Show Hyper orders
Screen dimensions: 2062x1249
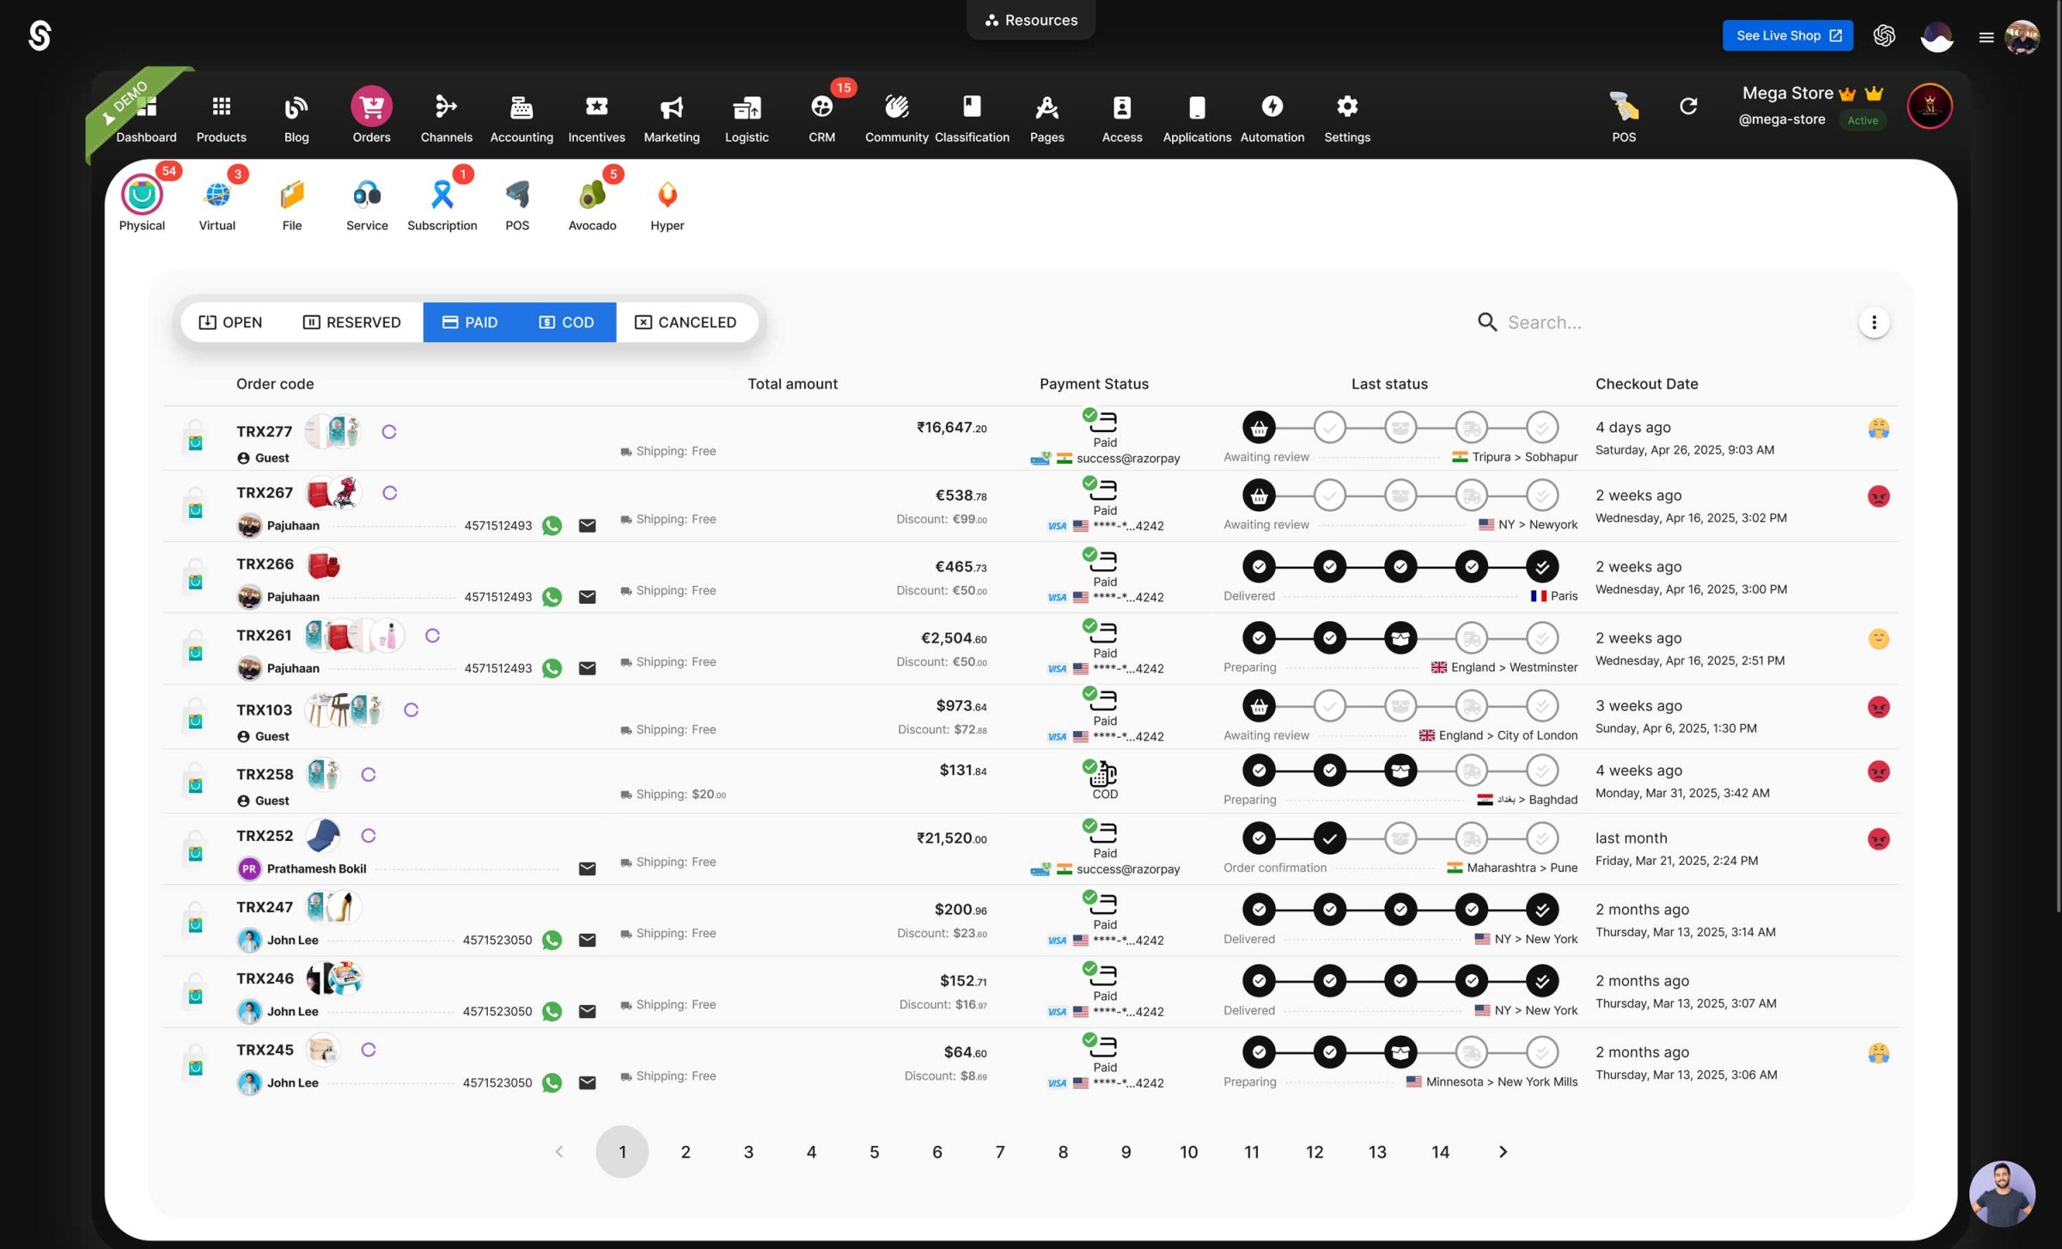coord(667,204)
